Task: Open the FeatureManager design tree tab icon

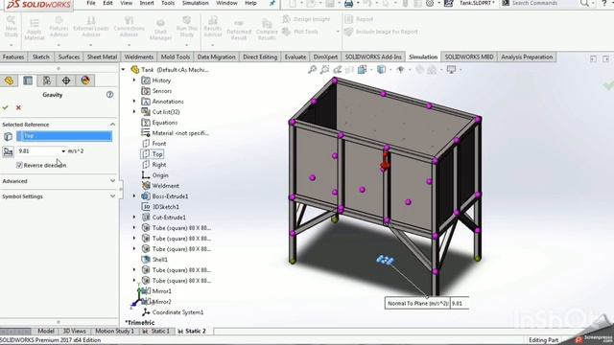Action: pyautogui.click(x=9, y=80)
